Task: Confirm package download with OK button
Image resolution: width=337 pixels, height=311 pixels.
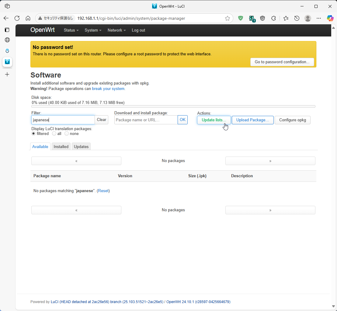Action: pos(182,120)
